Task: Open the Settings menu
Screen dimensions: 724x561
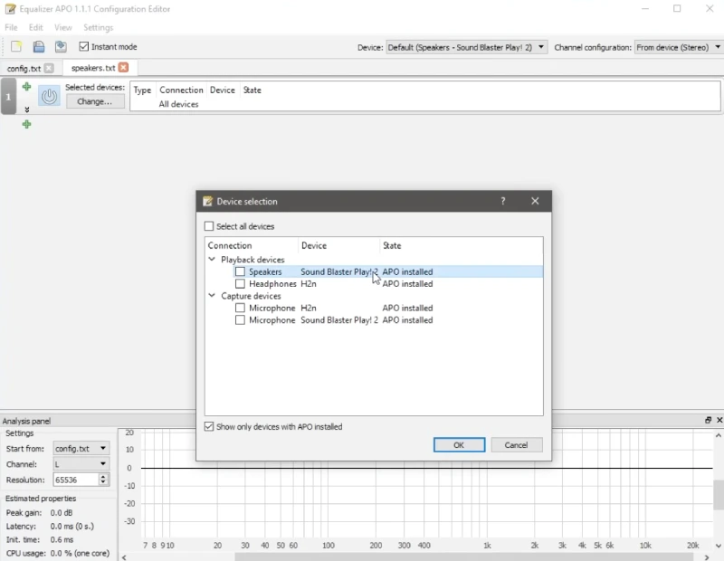Action: coord(98,28)
